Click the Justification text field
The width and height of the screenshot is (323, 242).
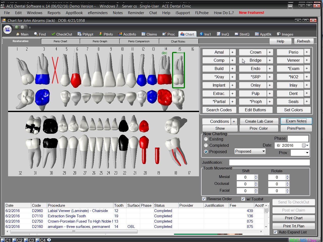269,162
